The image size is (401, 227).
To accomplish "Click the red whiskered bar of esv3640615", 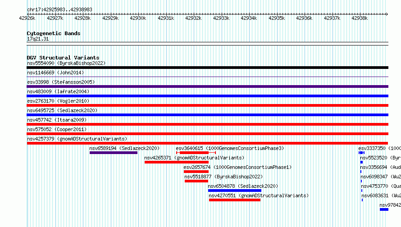I will point(196,153).
